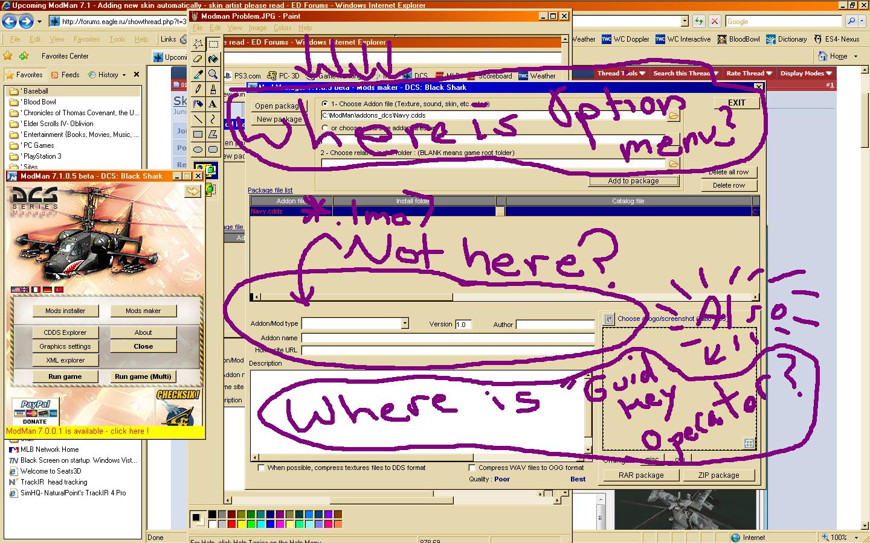This screenshot has width=870, height=543.
Task: Tick 'When possible, compress textures files to DDS'
Action: coord(261,468)
